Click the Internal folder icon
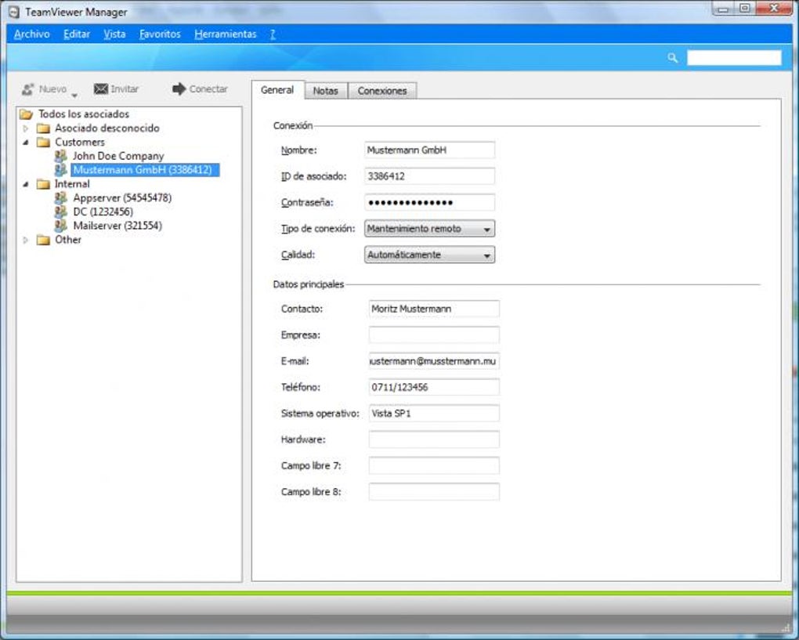 tap(43, 184)
